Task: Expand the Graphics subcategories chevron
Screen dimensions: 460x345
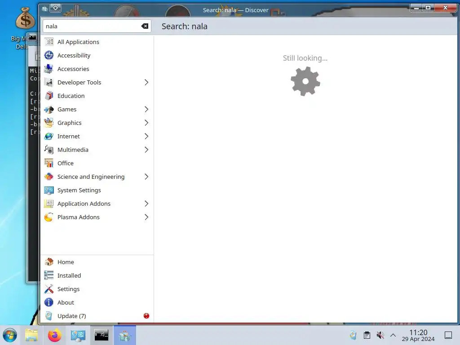Action: click(146, 123)
